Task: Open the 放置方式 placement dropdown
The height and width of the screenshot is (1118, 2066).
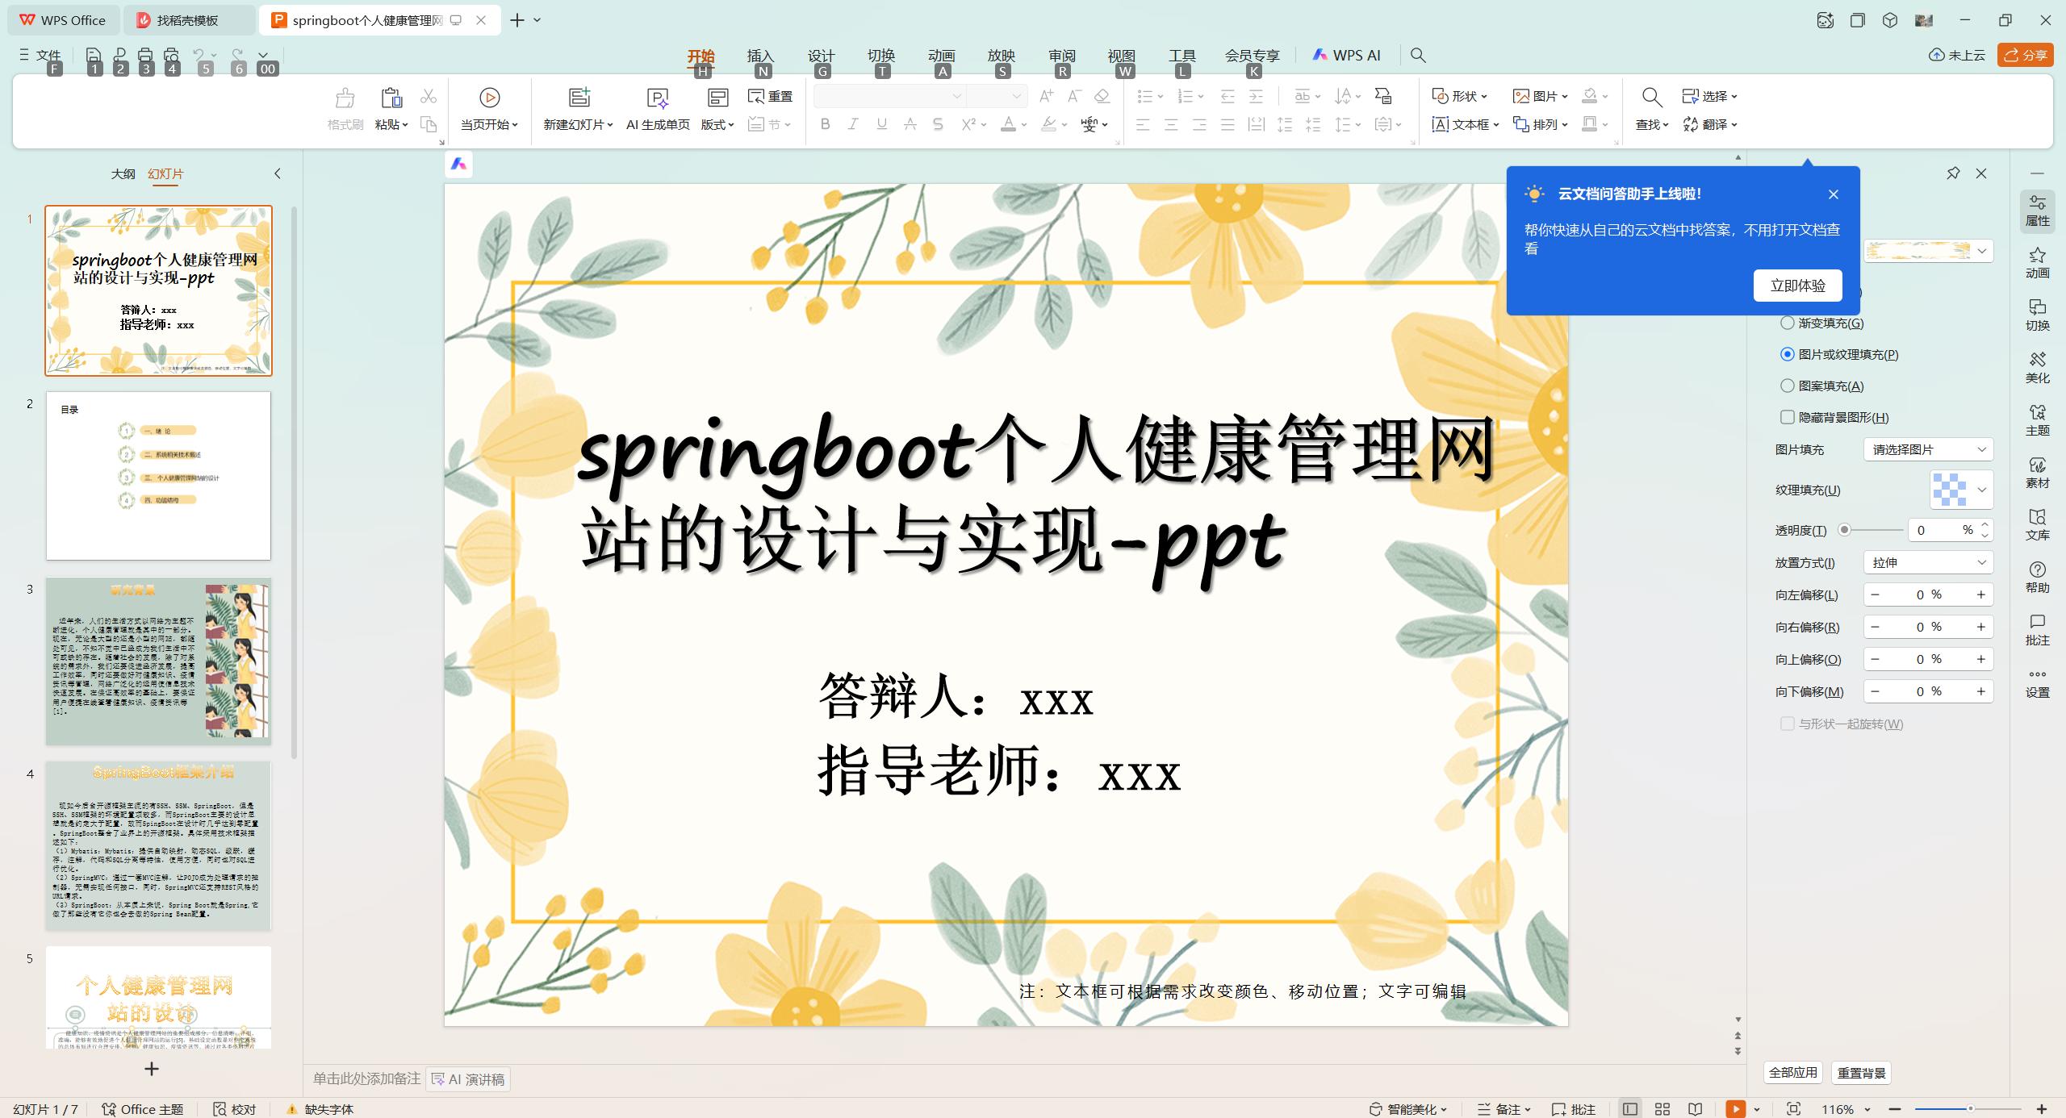Action: tap(1927, 562)
